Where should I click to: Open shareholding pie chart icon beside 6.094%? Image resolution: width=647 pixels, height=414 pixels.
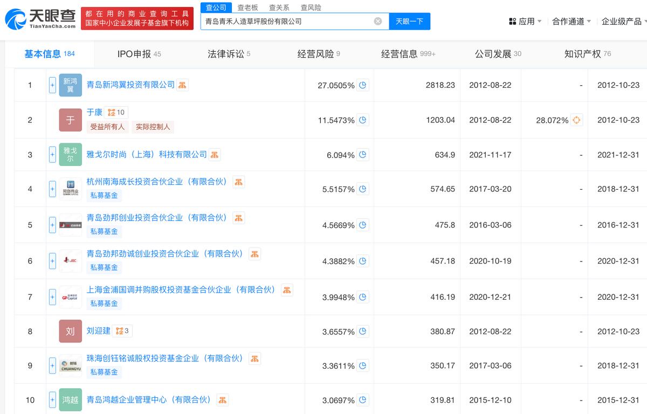363,155
